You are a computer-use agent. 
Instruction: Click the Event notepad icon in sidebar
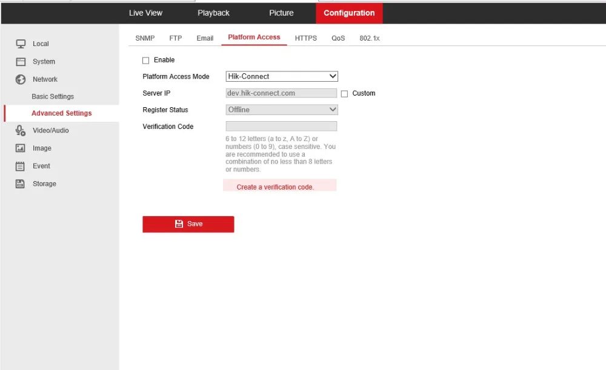[20, 166]
